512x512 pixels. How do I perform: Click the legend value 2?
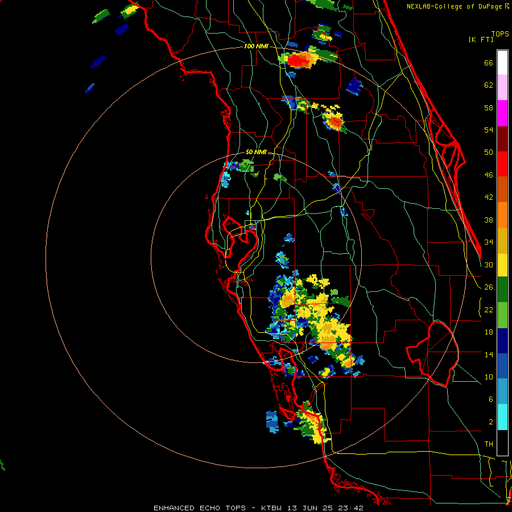tap(490, 422)
